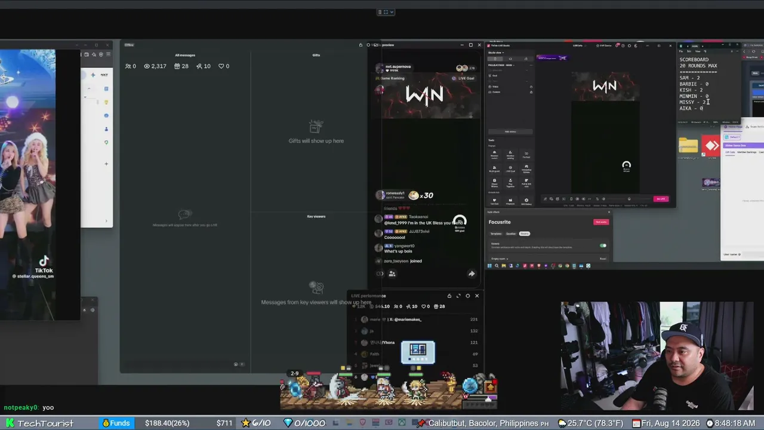This screenshot has height=430, width=764.
Task: Switch to the Reverb tab in audio effects
Action: (x=524, y=234)
